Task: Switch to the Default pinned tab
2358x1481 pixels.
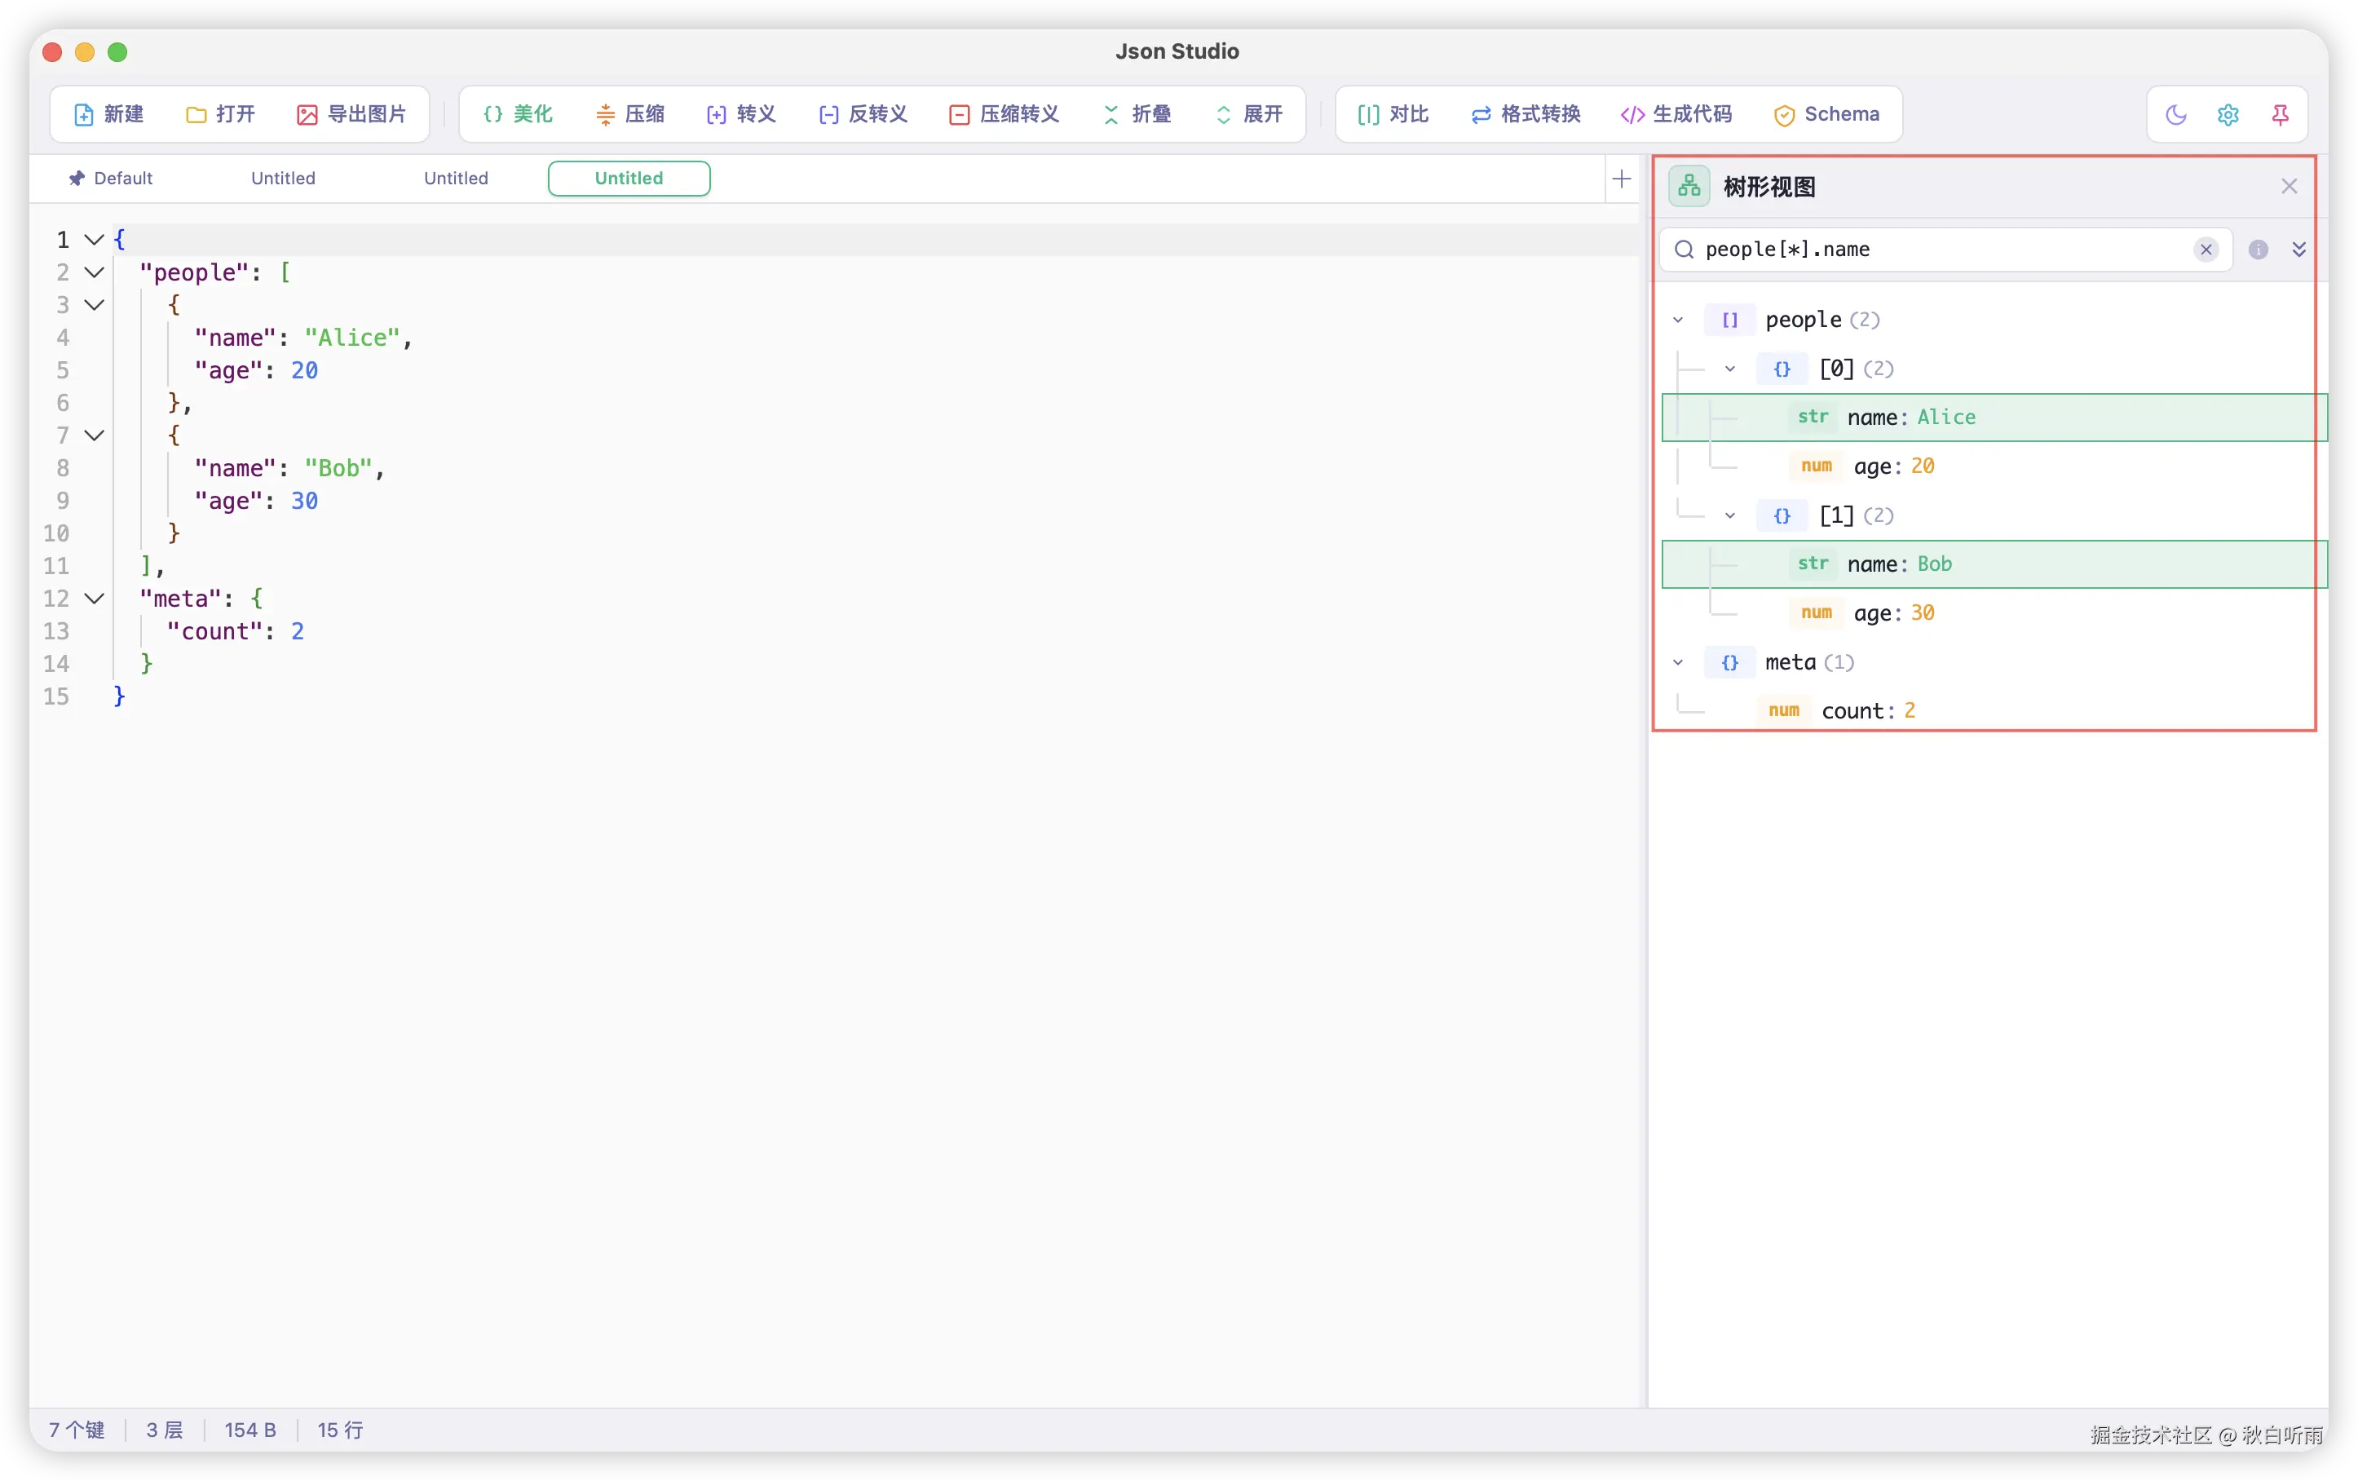Action: tap(111, 179)
